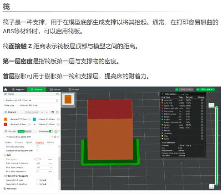223x194 pixels.
Task: Open the Strength settings tab
Action: coord(19,143)
